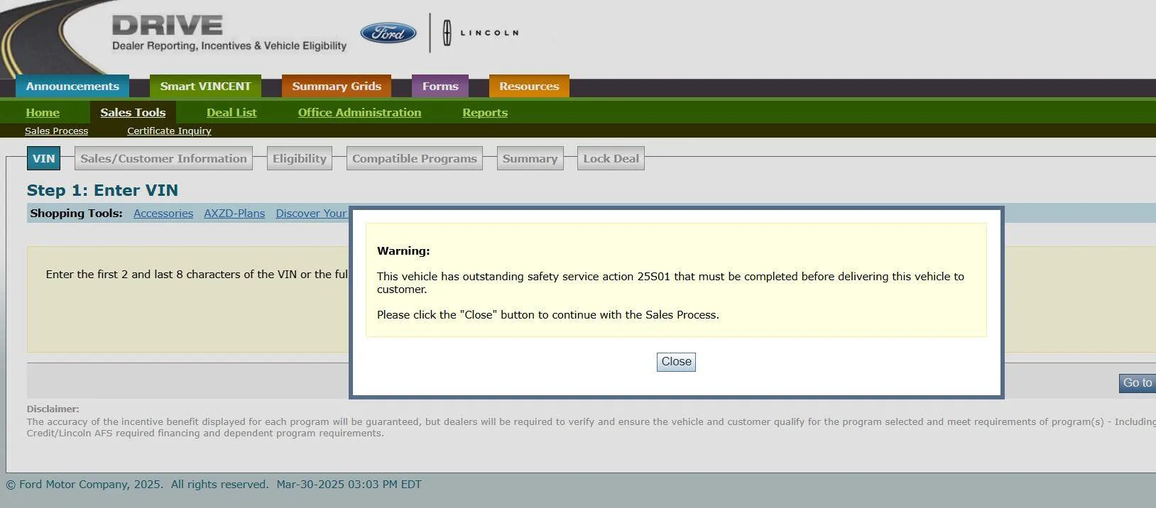Open the Smart VINCENT tab

click(x=205, y=86)
